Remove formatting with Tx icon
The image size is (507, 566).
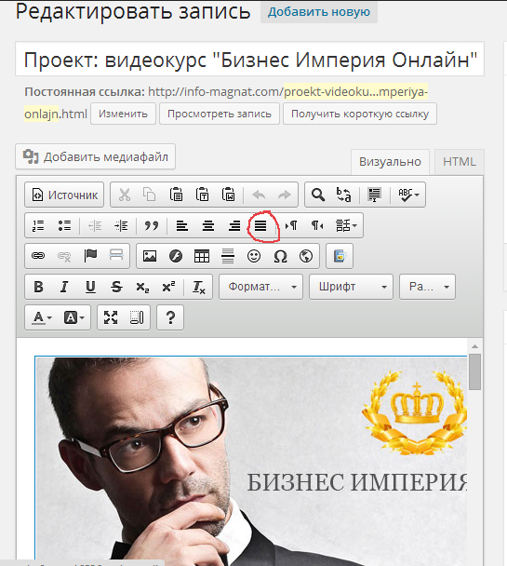click(199, 287)
